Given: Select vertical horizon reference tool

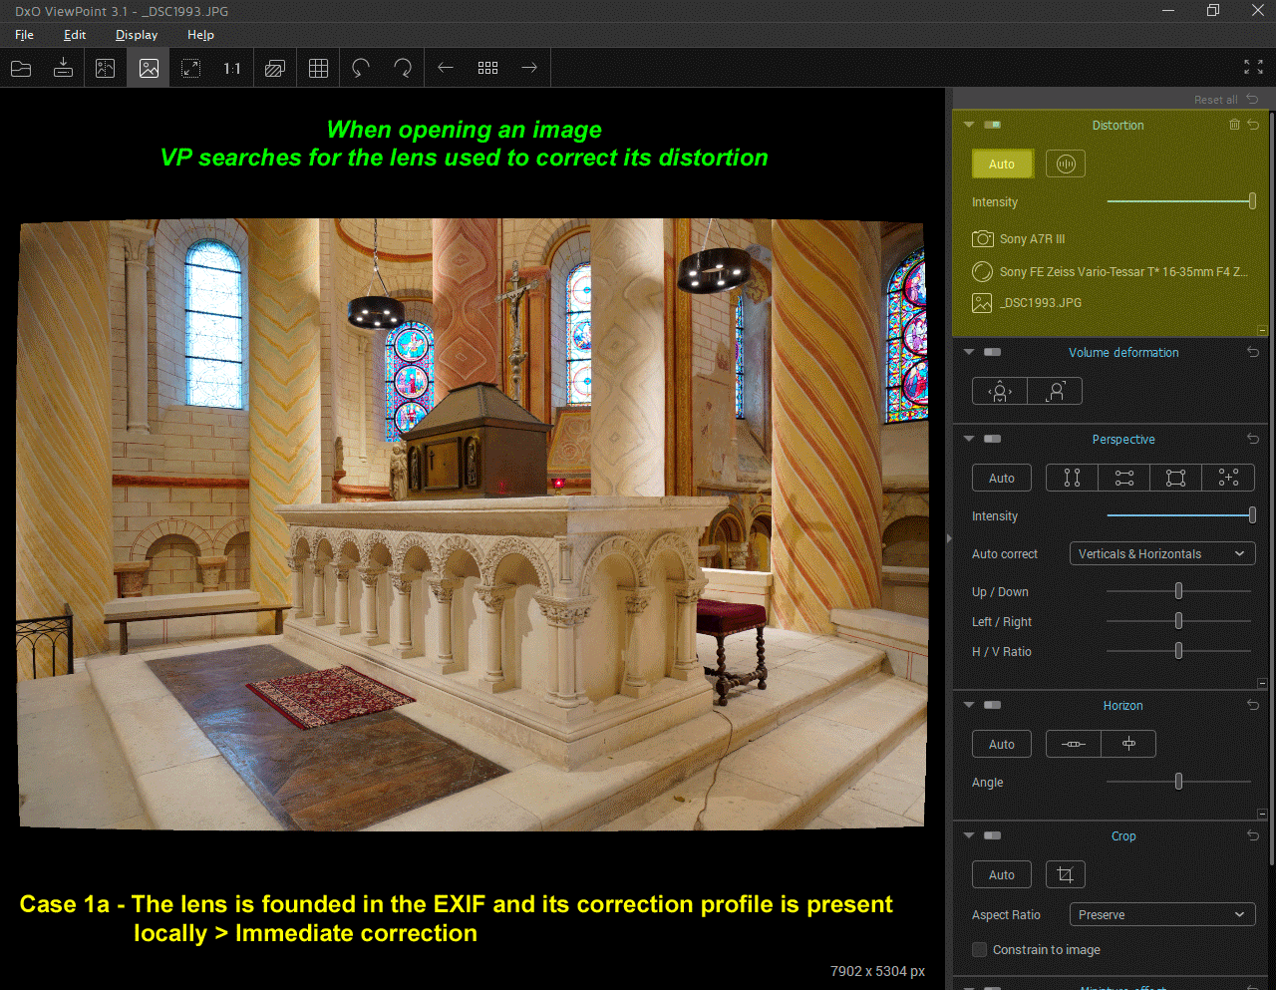Looking at the screenshot, I should [1128, 745].
